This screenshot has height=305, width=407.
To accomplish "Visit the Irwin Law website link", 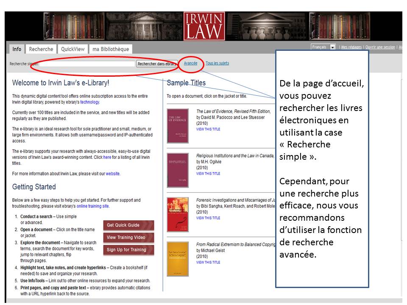I will tap(113, 174).
